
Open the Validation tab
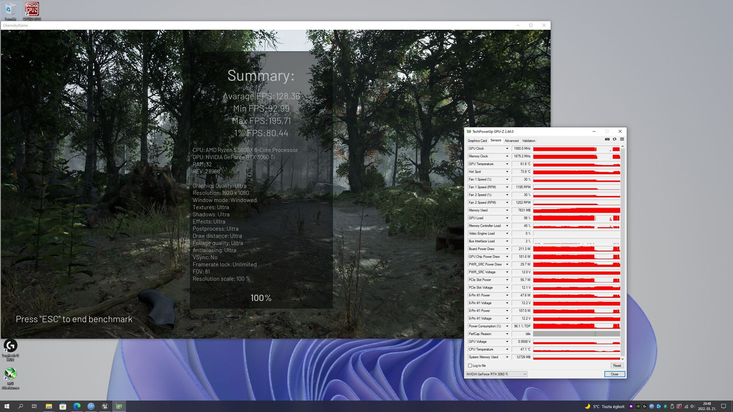[528, 141]
